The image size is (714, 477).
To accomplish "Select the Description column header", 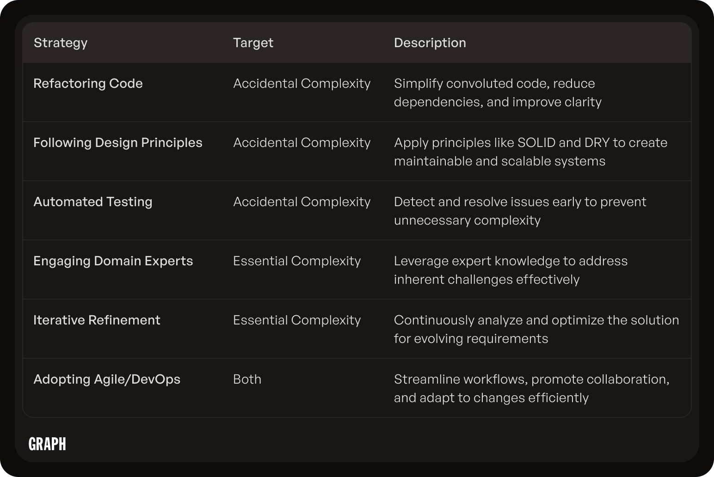I will tap(430, 43).
